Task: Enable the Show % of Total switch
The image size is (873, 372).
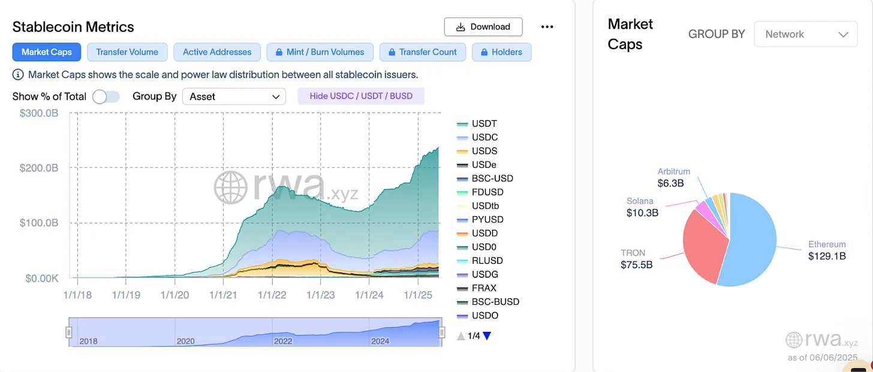Action: point(106,97)
